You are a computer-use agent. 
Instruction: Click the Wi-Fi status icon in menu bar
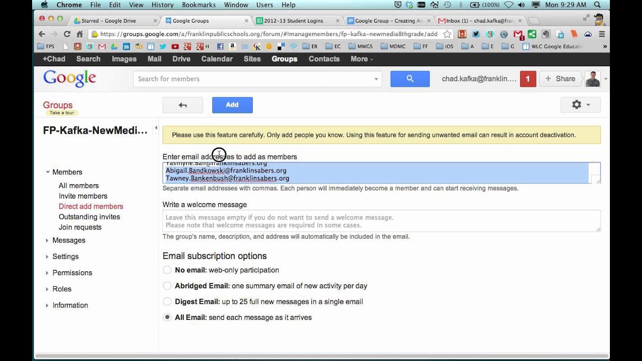(x=509, y=5)
